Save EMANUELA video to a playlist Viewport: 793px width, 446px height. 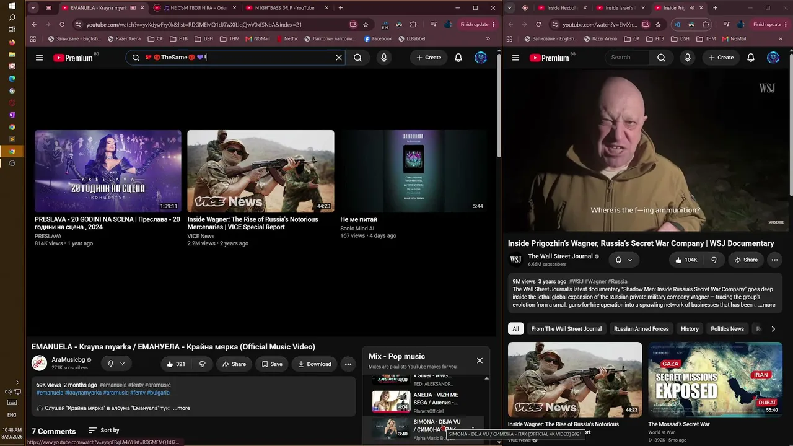pyautogui.click(x=272, y=364)
